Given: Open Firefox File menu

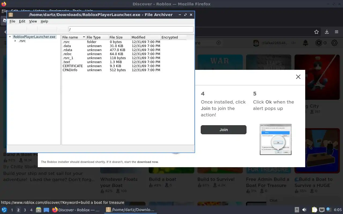Looking at the screenshot, I should click(4, 11).
